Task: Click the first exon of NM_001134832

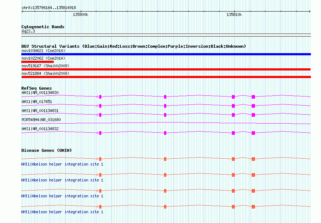Action: tap(100, 133)
